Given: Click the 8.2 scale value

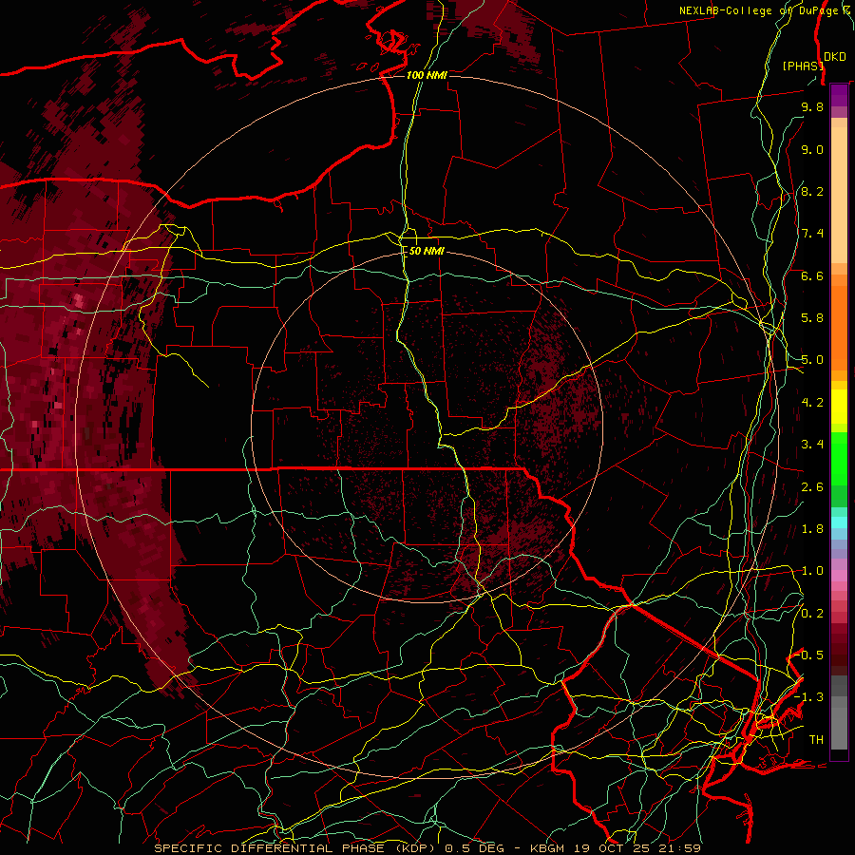Looking at the screenshot, I should (x=812, y=191).
